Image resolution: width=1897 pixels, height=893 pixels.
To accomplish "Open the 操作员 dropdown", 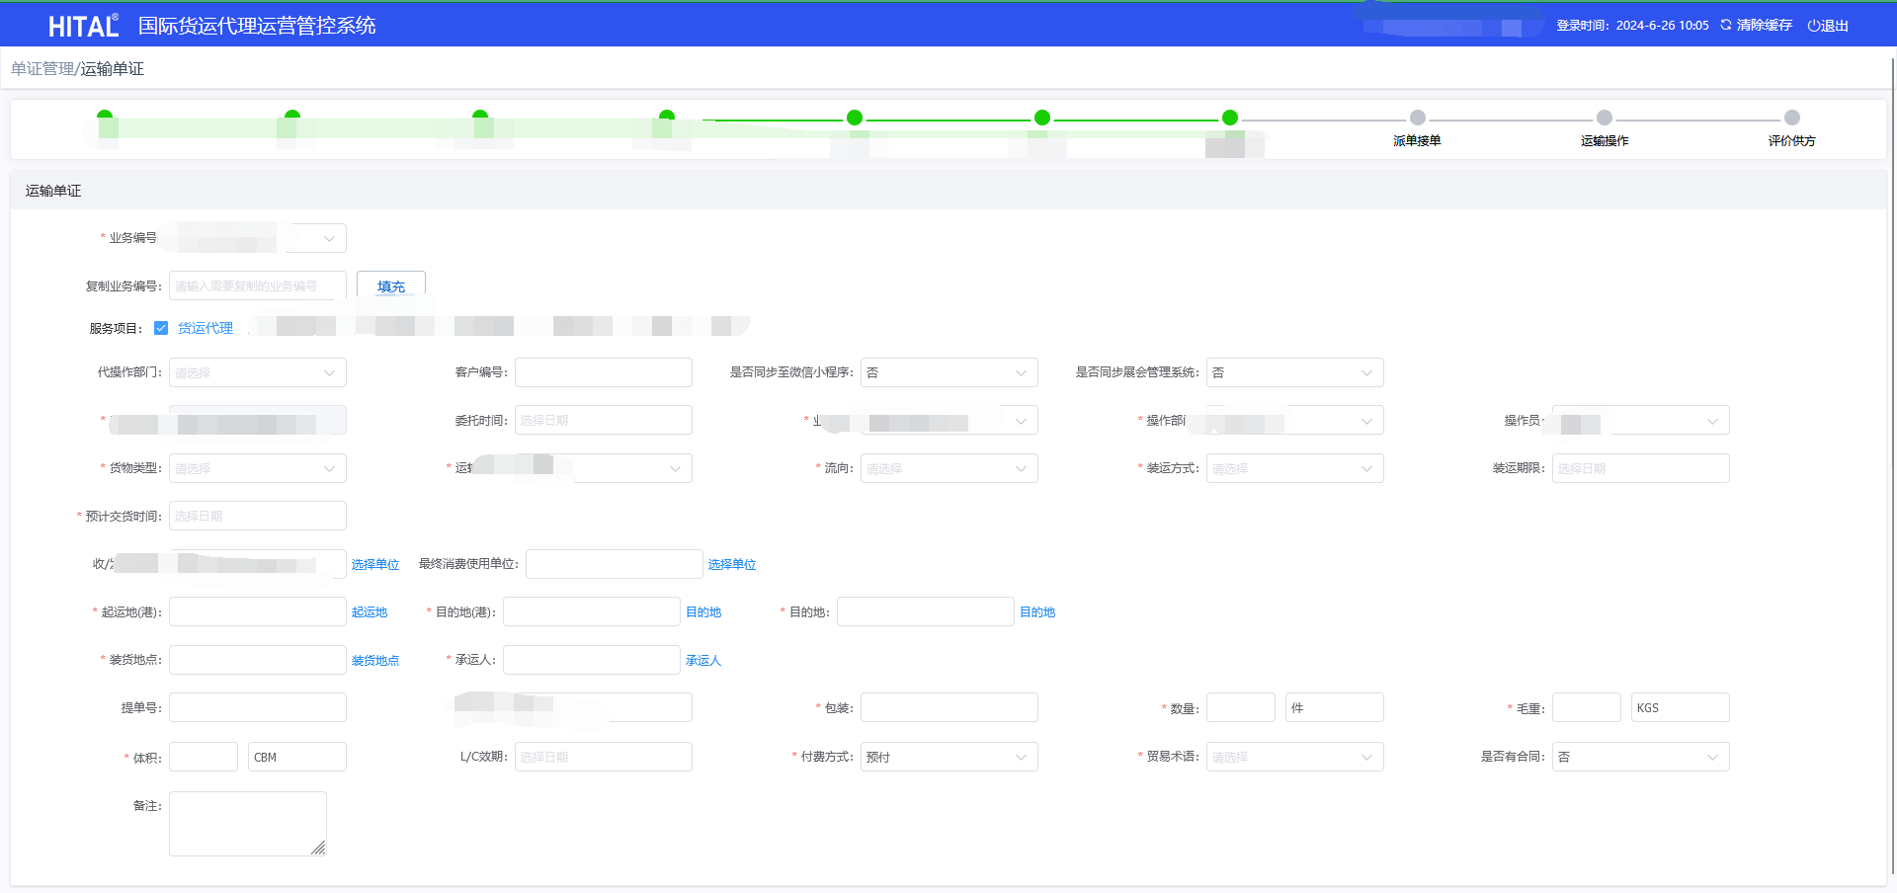I will pyautogui.click(x=1641, y=420).
